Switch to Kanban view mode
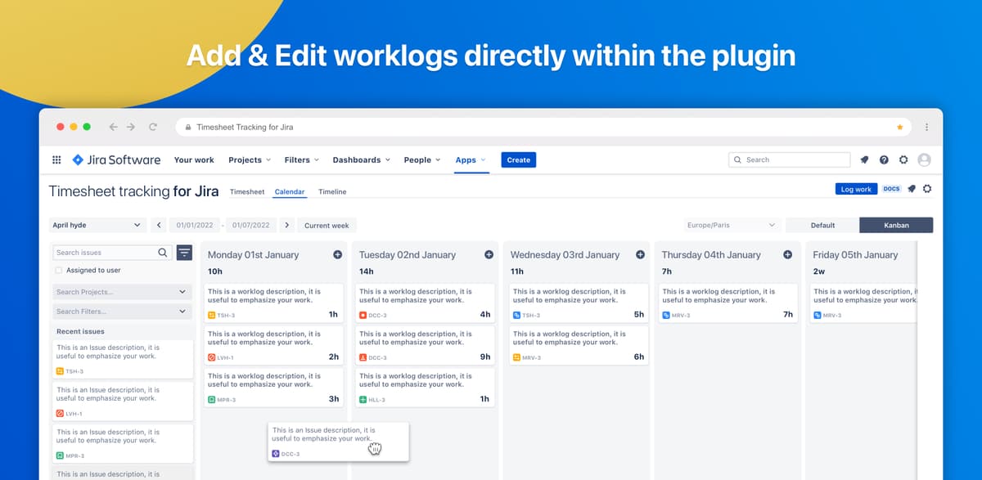The height and width of the screenshot is (480, 982). point(896,226)
